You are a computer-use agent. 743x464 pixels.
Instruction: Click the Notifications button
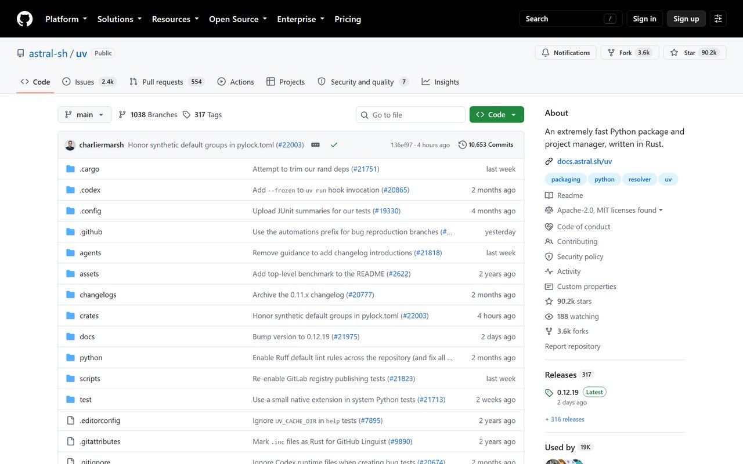coord(565,53)
